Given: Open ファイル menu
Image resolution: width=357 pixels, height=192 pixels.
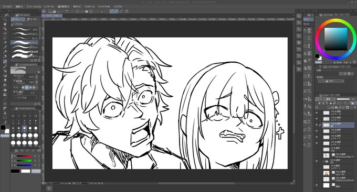Looking at the screenshot, I should click(x=7, y=7).
